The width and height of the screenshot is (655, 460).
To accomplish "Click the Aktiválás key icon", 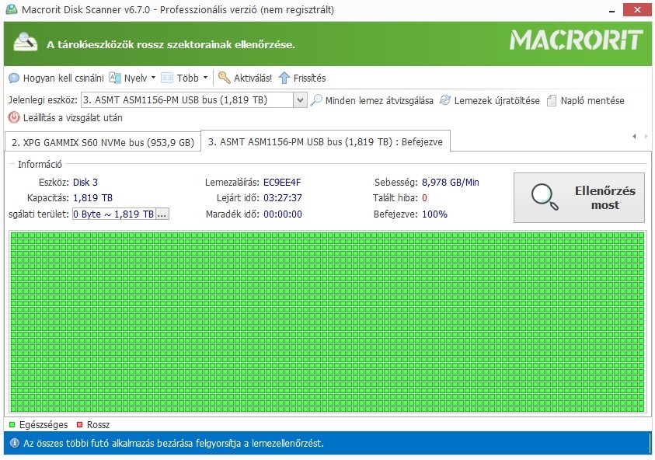I will (225, 77).
